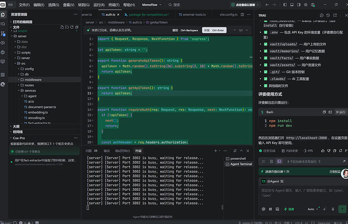Create a new folder in the file tree
Screen dimensions: 348x224
pyautogui.click(x=67, y=27)
